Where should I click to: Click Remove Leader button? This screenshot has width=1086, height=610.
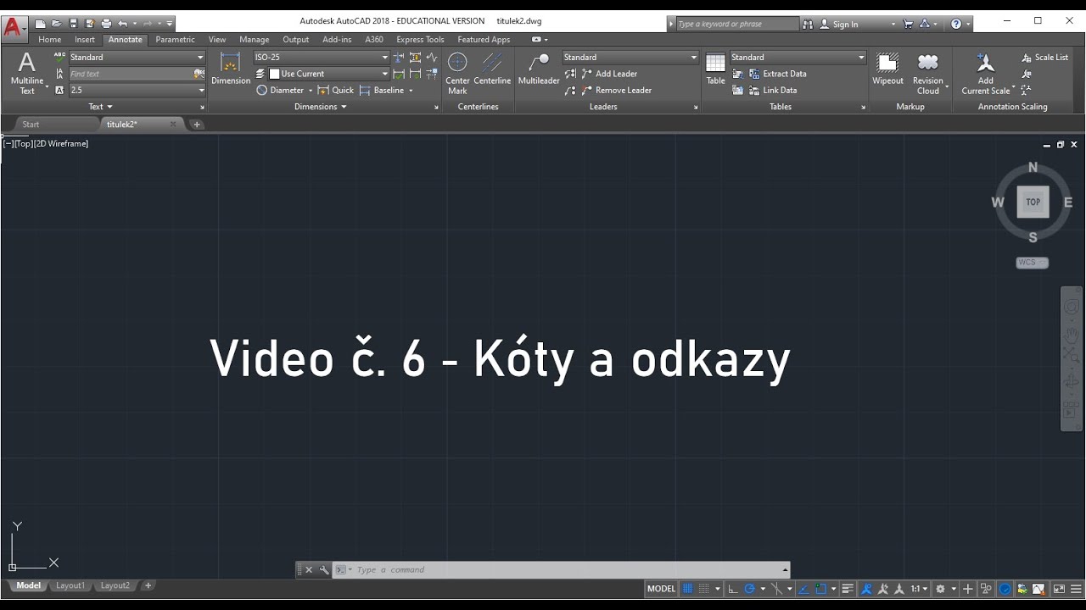(x=615, y=90)
